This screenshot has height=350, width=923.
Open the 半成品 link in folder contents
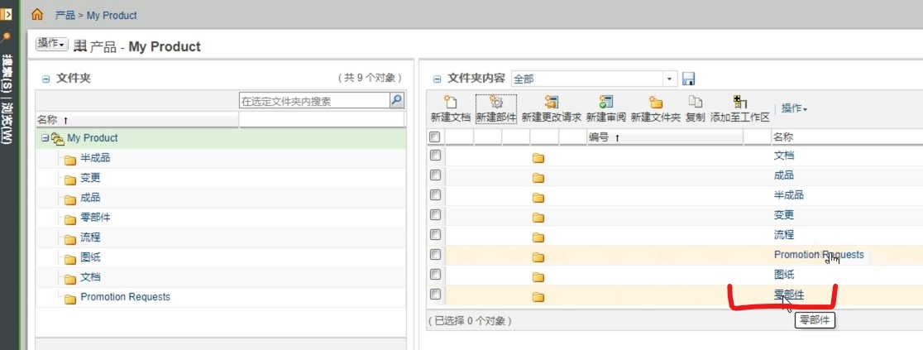point(789,195)
